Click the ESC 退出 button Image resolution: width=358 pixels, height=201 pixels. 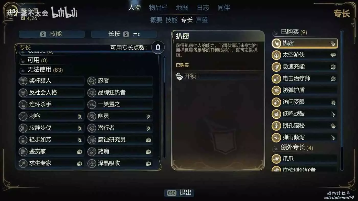179,193
